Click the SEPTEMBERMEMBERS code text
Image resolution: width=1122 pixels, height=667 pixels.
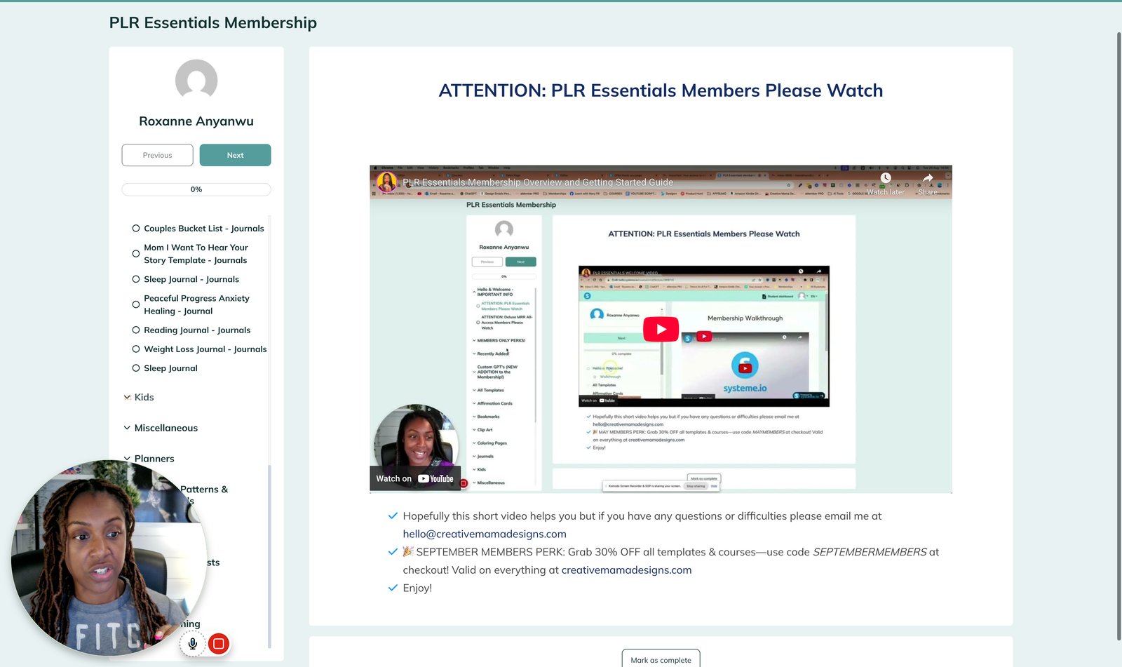point(870,552)
